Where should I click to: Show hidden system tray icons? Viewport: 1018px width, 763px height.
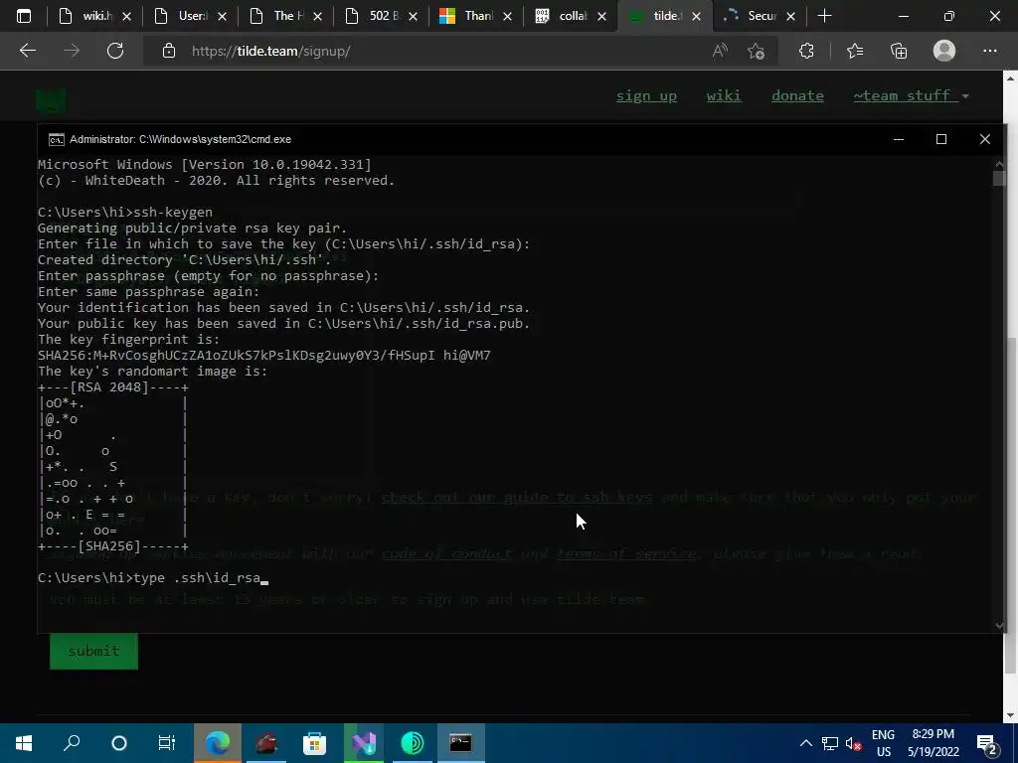click(x=805, y=743)
